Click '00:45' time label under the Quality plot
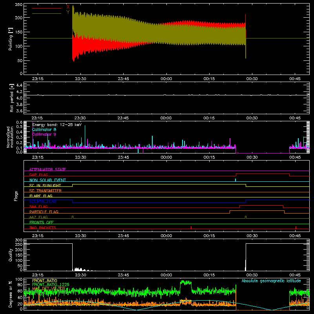Viewport: 314px width, 314px height. click(x=295, y=275)
